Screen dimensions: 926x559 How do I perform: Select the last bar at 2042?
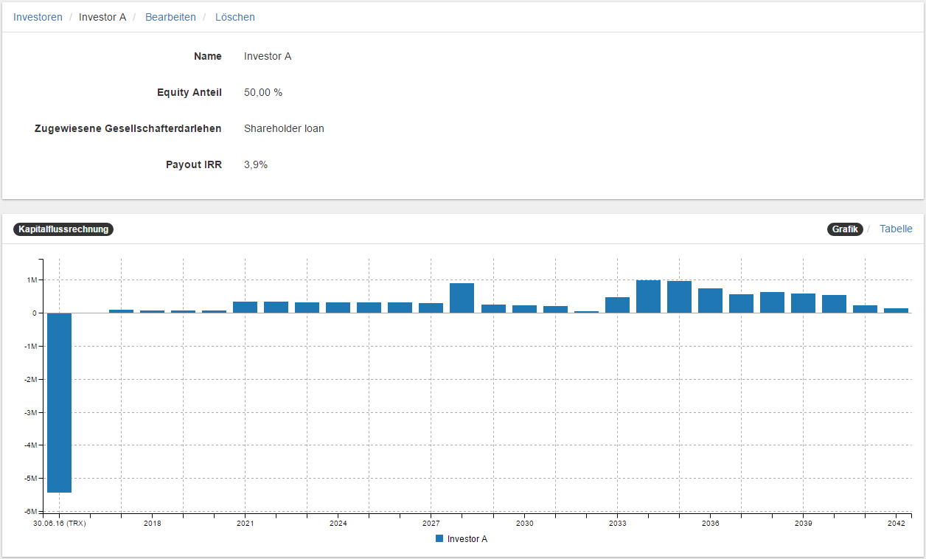896,310
